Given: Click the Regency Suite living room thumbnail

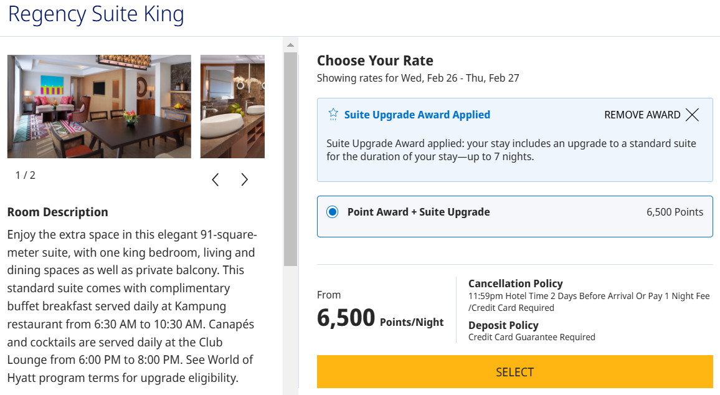Looking at the screenshot, I should (98, 107).
